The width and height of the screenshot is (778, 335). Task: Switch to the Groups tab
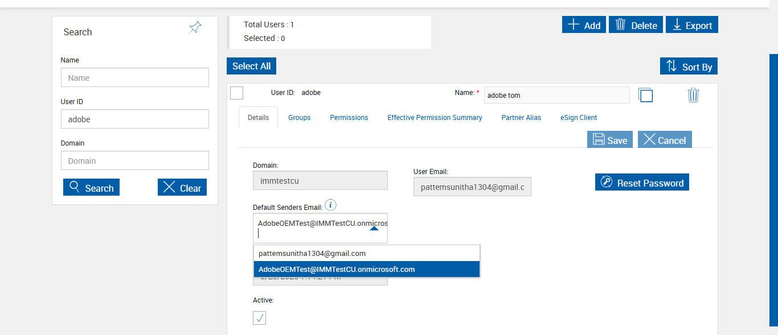[x=299, y=118]
